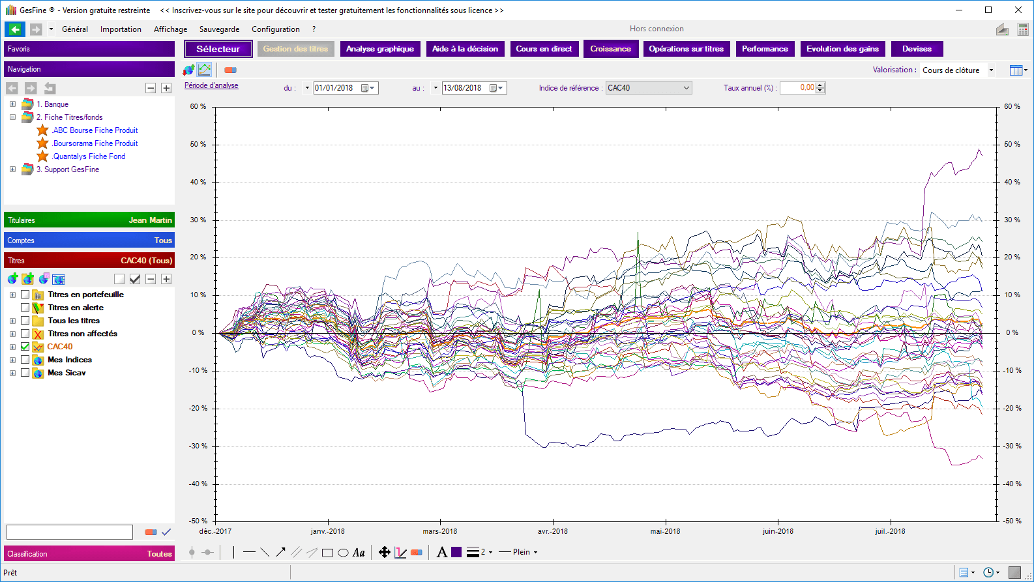Click the green back arrow in the menu bar
Viewport: 1034px width, 582px height.
[x=15, y=29]
